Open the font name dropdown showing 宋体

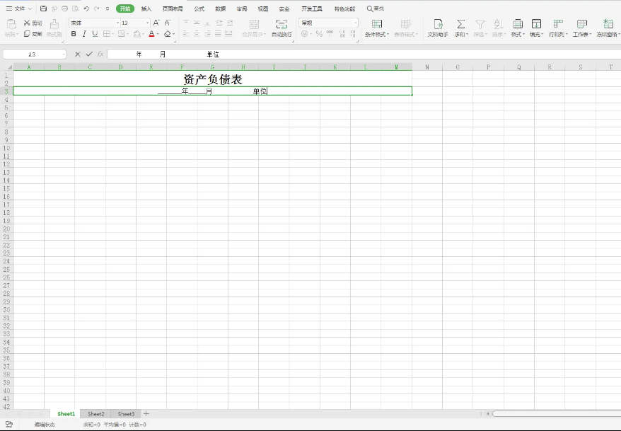(x=93, y=23)
